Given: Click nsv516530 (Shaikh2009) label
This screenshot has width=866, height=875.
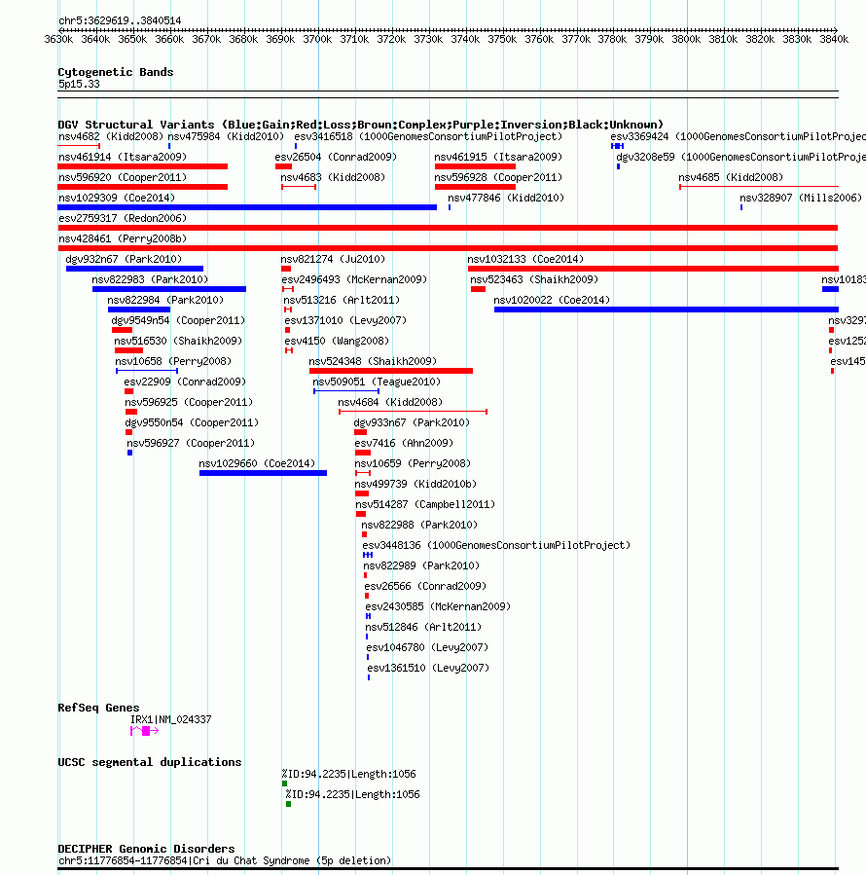Looking at the screenshot, I should coord(177,341).
